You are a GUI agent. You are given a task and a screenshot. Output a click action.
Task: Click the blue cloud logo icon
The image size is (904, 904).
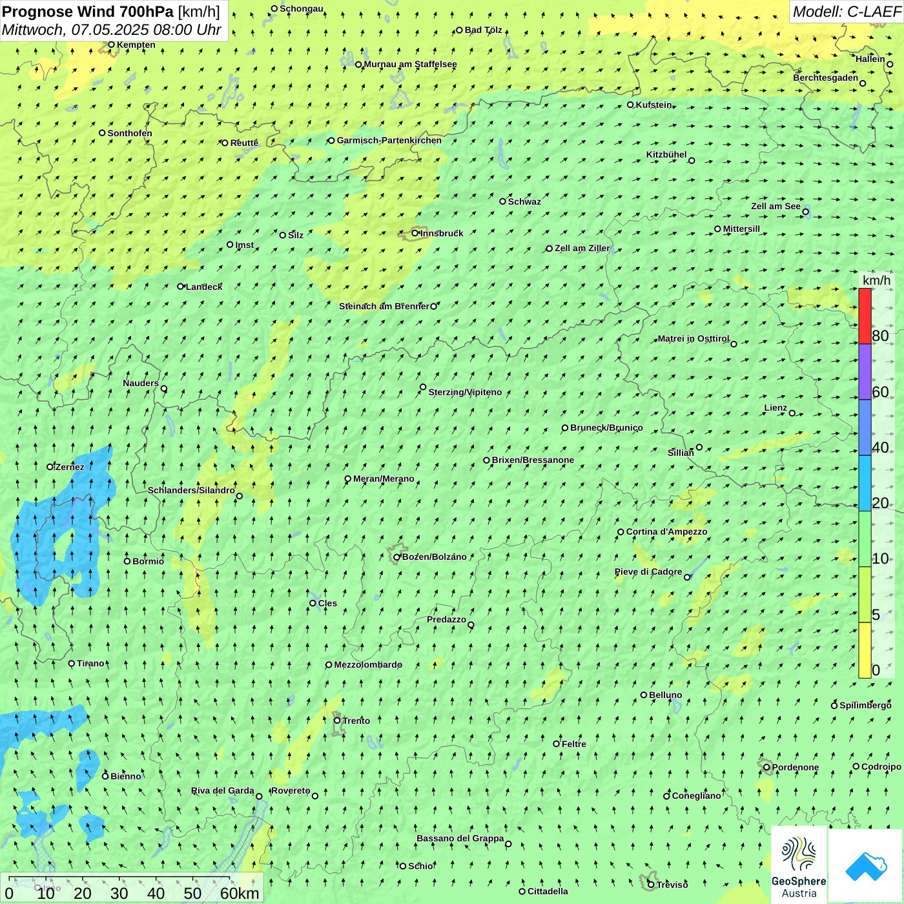[x=866, y=865]
